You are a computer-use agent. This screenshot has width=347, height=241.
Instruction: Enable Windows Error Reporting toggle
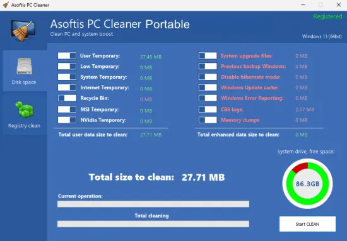click(208, 98)
